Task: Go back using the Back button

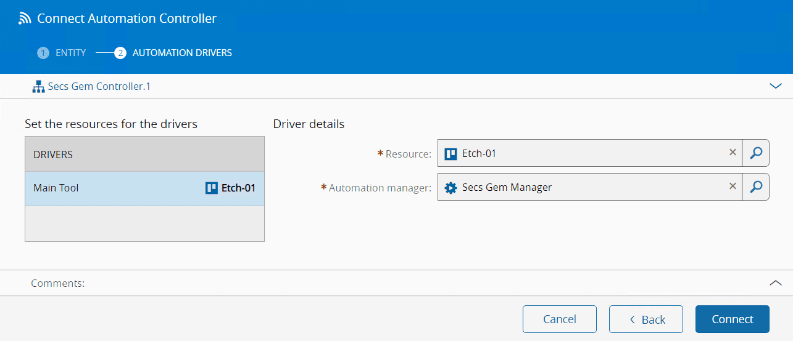Action: (646, 319)
